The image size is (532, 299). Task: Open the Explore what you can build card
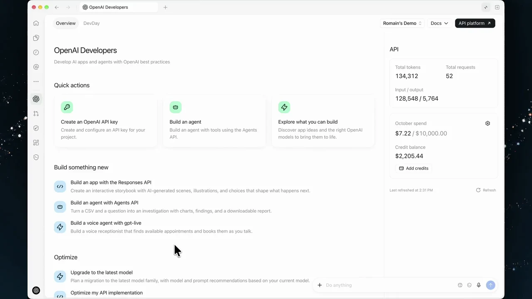click(x=323, y=121)
